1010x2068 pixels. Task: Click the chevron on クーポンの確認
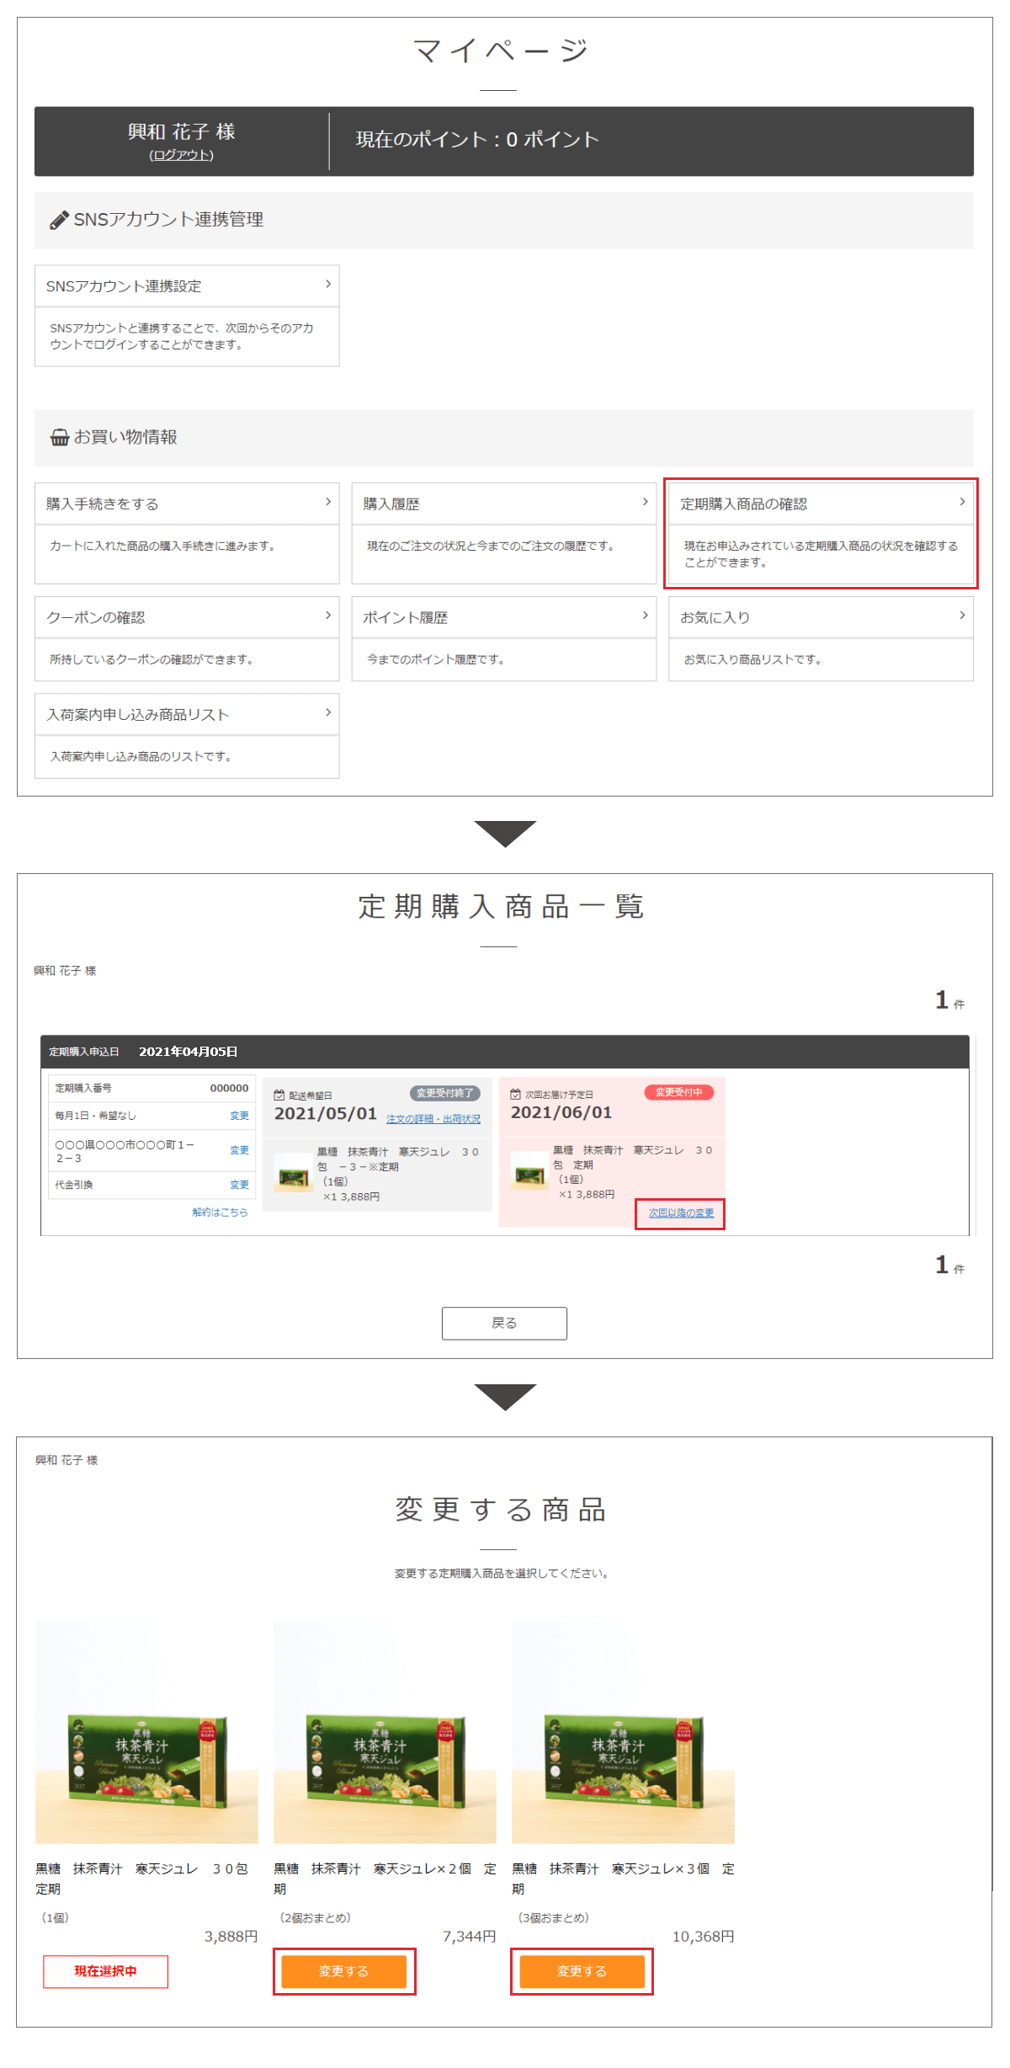327,616
